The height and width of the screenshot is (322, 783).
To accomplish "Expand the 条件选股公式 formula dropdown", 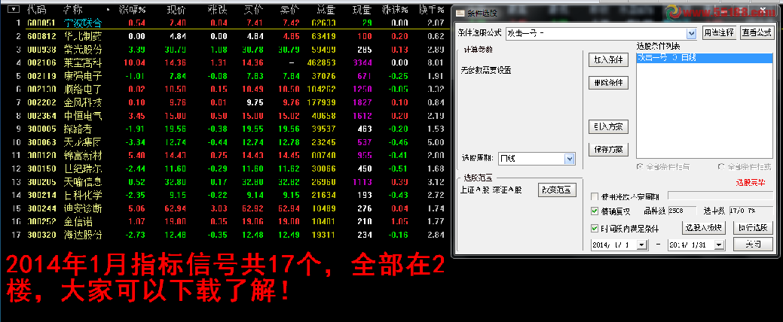I will coord(691,33).
